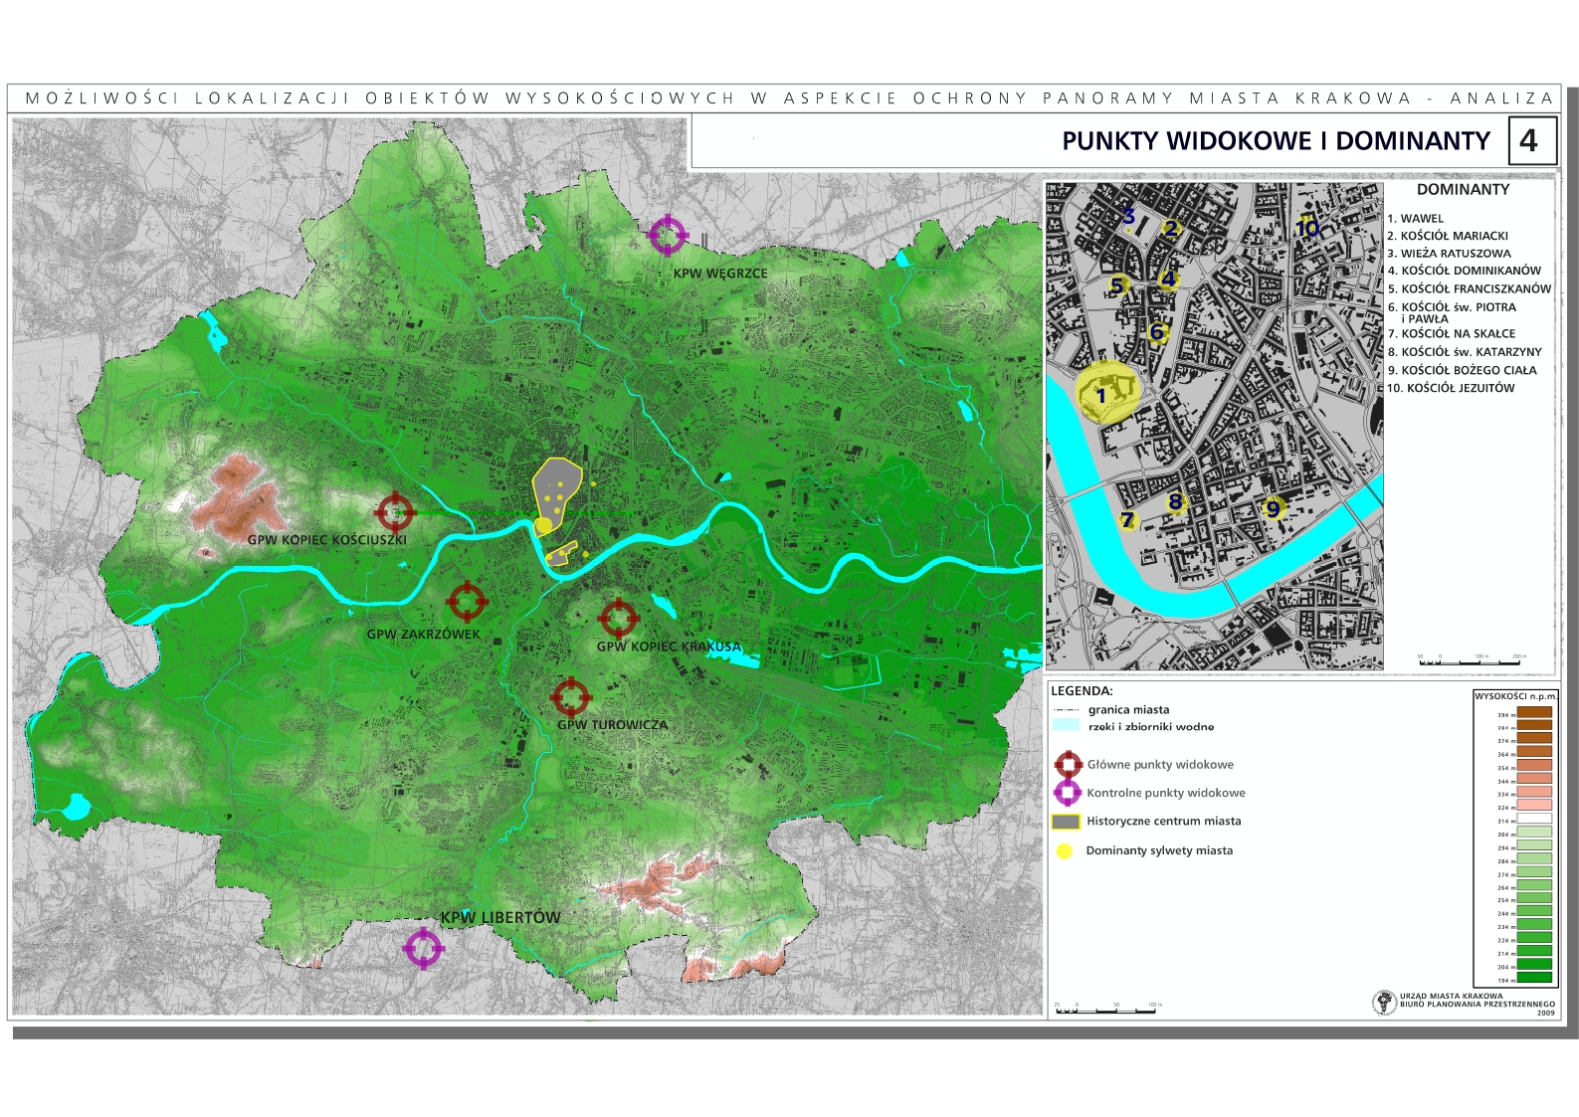Viewport: 1579px width, 1117px height.
Task: Select the cyan rivers and water legend swatch
Action: pyautogui.click(x=1066, y=726)
